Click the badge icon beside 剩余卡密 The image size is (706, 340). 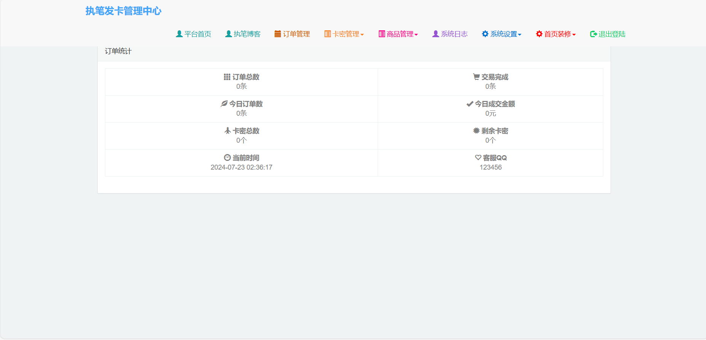(x=476, y=131)
